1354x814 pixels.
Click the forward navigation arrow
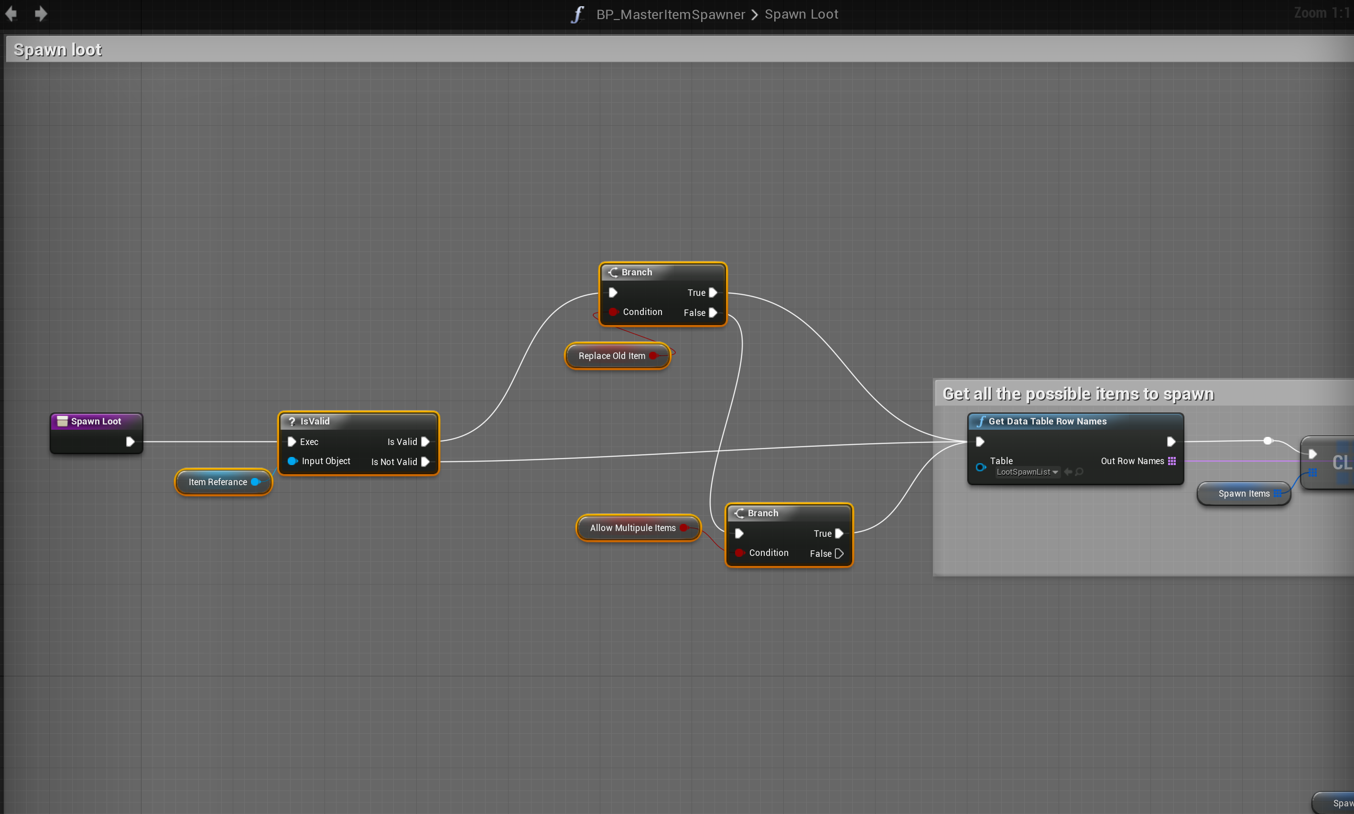pyautogui.click(x=41, y=14)
